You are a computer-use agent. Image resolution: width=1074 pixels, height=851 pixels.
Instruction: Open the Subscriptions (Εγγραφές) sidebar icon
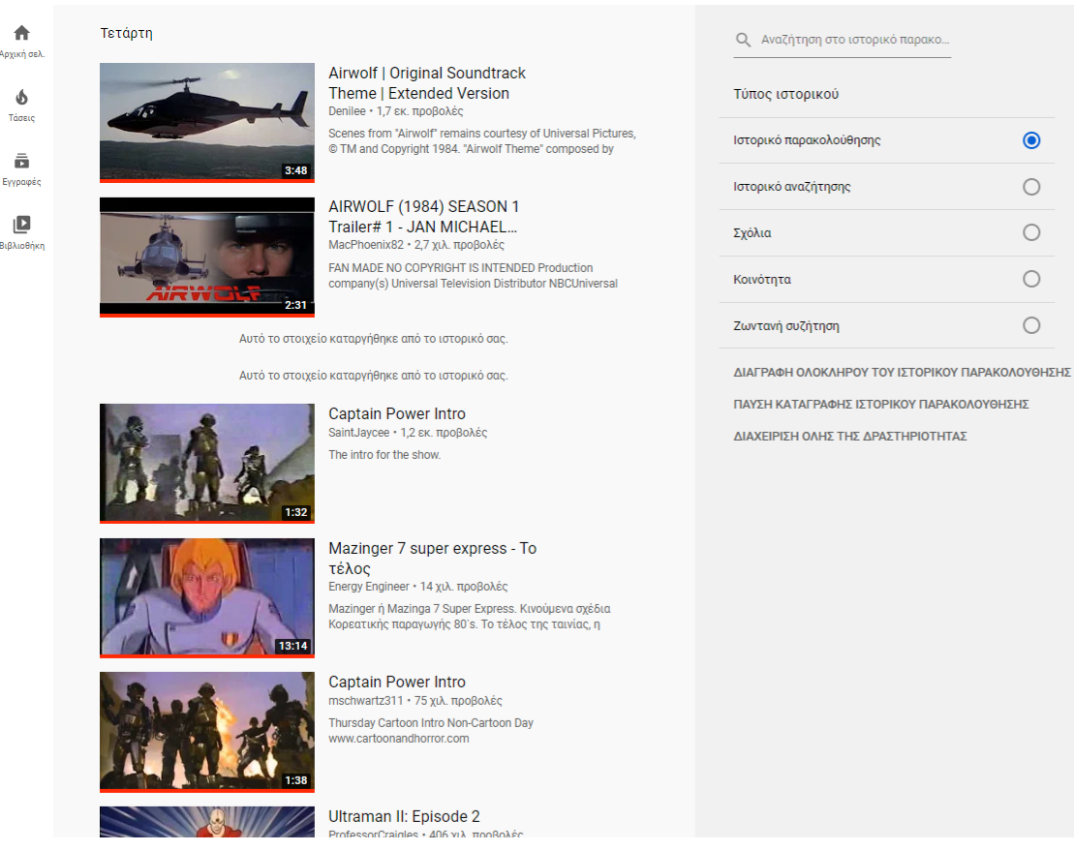point(21,162)
